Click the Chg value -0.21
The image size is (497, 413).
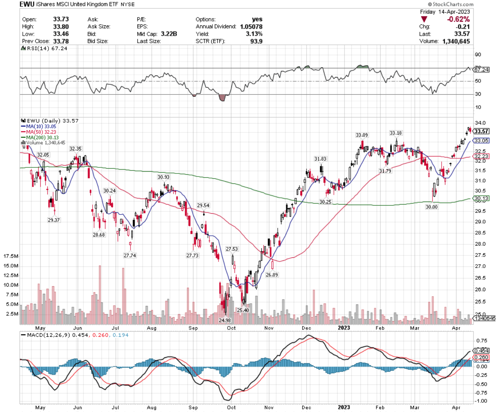pos(463,27)
